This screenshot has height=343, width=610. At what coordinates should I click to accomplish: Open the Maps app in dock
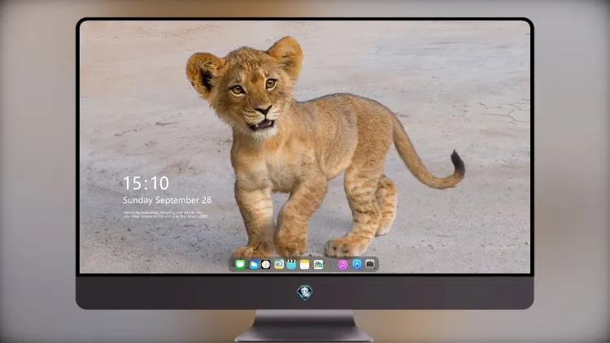pyautogui.click(x=278, y=264)
